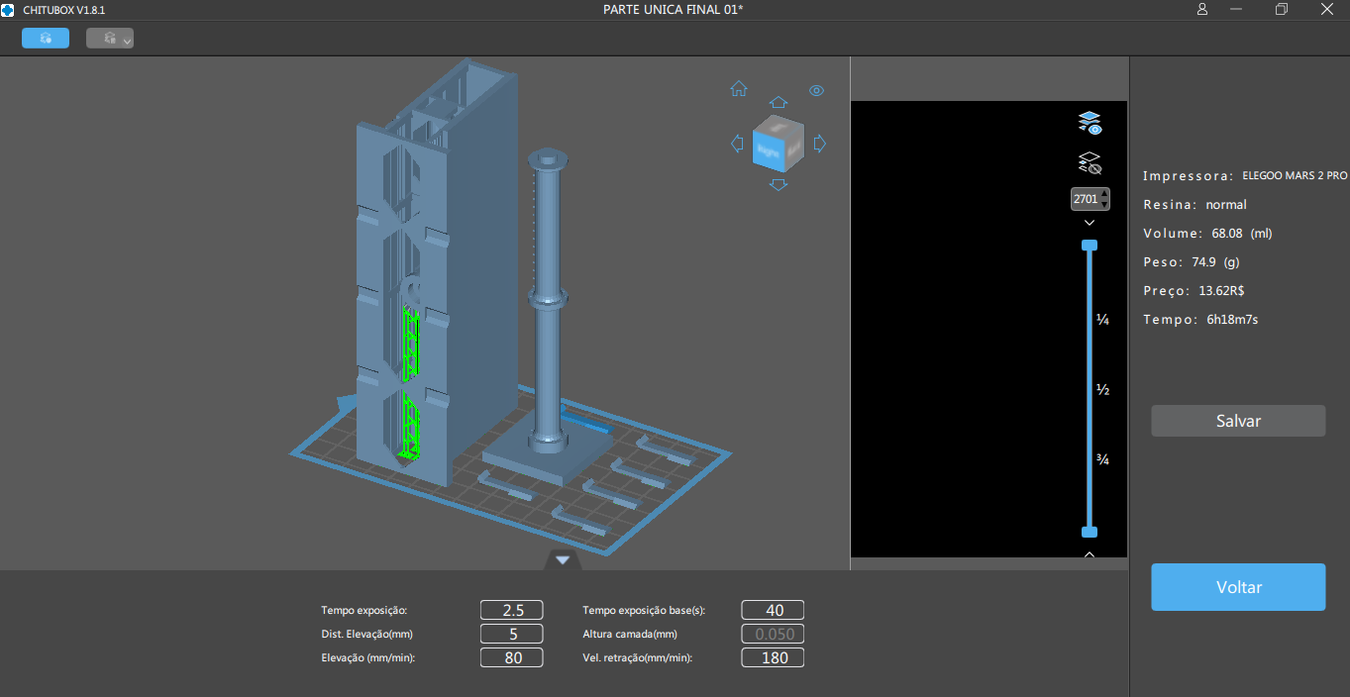Open the dropdown arrow on gray toolbar button
1350x697 pixels.
pyautogui.click(x=127, y=41)
